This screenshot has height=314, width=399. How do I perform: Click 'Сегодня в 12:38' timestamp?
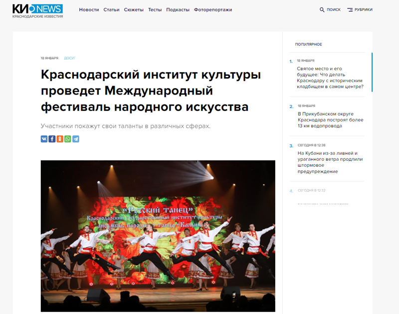click(311, 145)
